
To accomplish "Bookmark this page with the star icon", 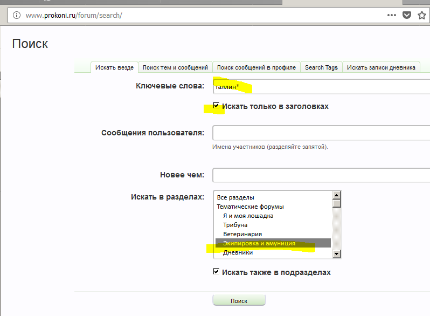I will [x=422, y=15].
